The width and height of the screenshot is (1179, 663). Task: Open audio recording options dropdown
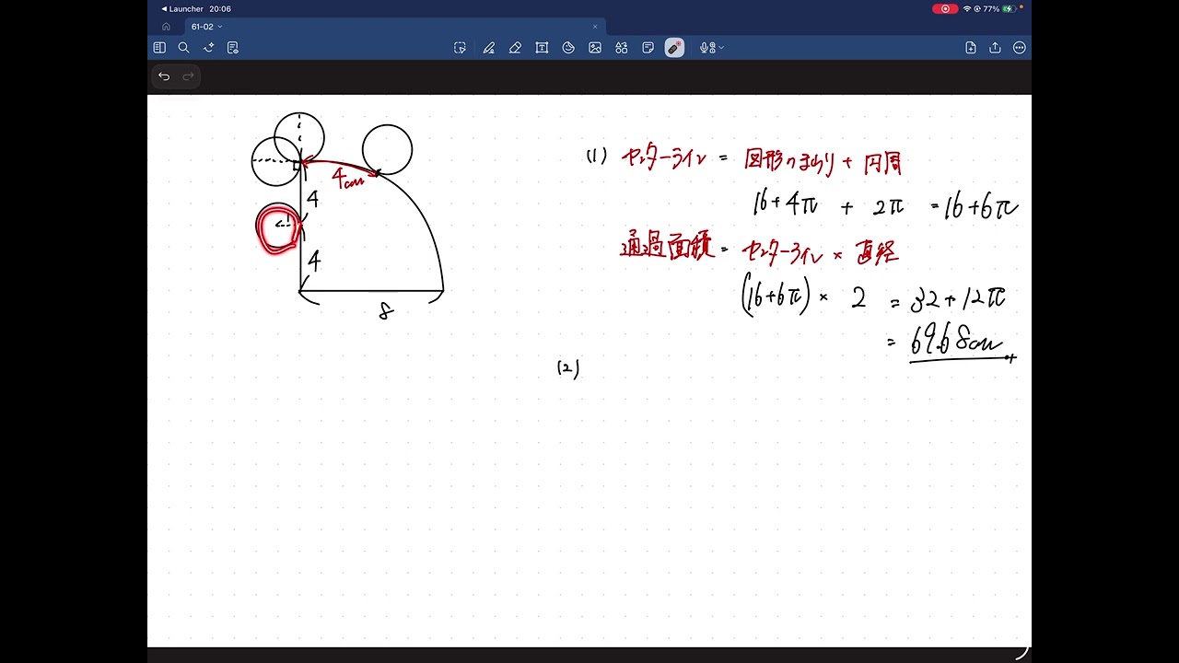[x=712, y=48]
